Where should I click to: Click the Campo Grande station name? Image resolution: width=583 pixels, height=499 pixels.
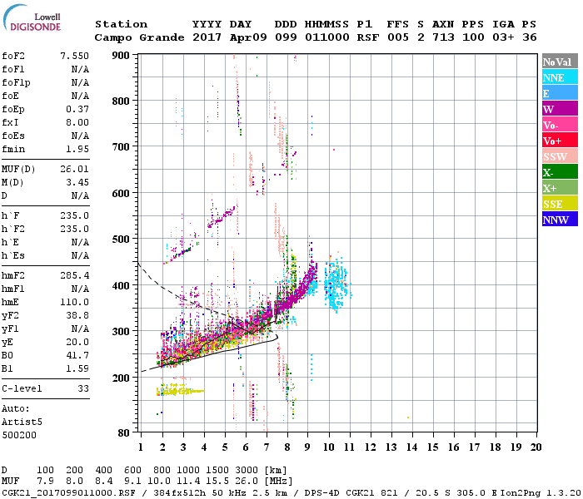133,37
